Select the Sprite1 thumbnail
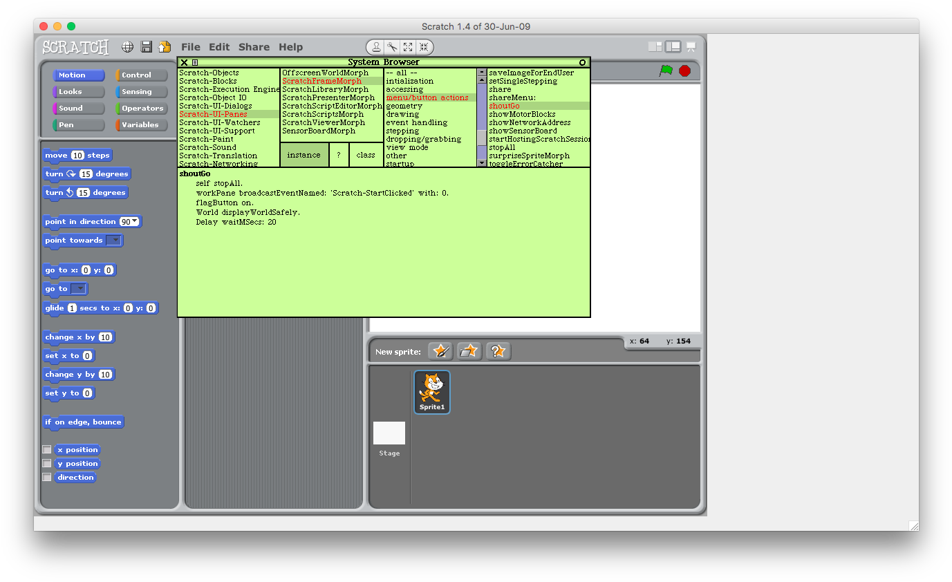 (x=432, y=392)
